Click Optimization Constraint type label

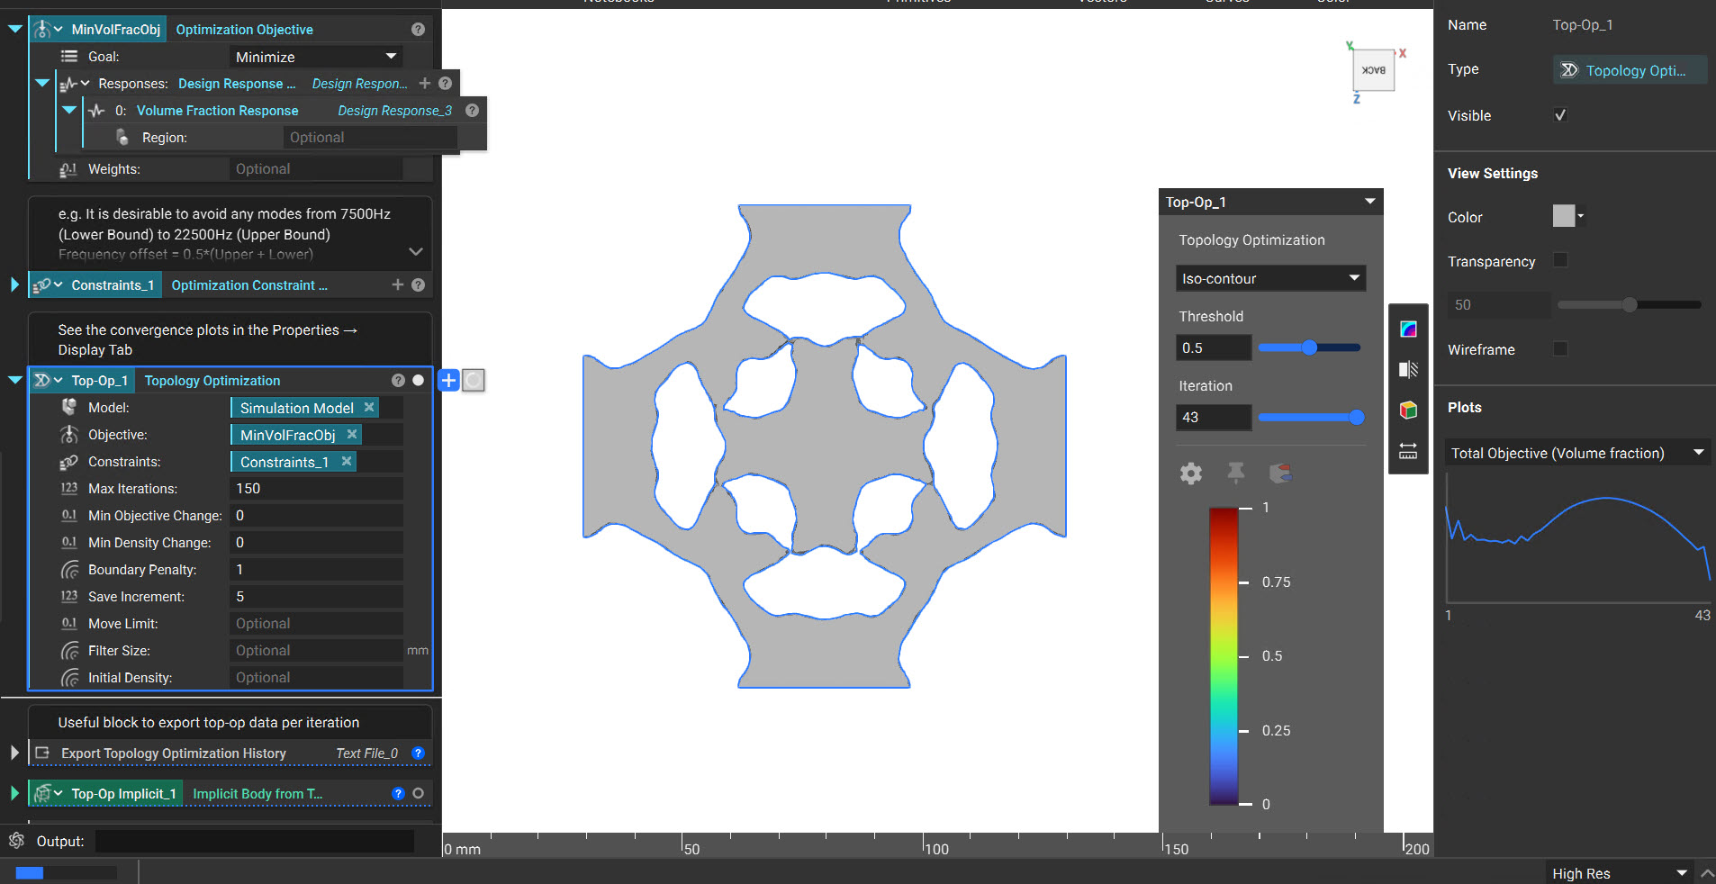(x=249, y=284)
